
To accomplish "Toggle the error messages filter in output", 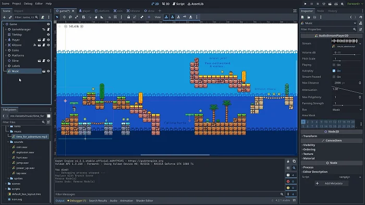I will click(290, 181).
